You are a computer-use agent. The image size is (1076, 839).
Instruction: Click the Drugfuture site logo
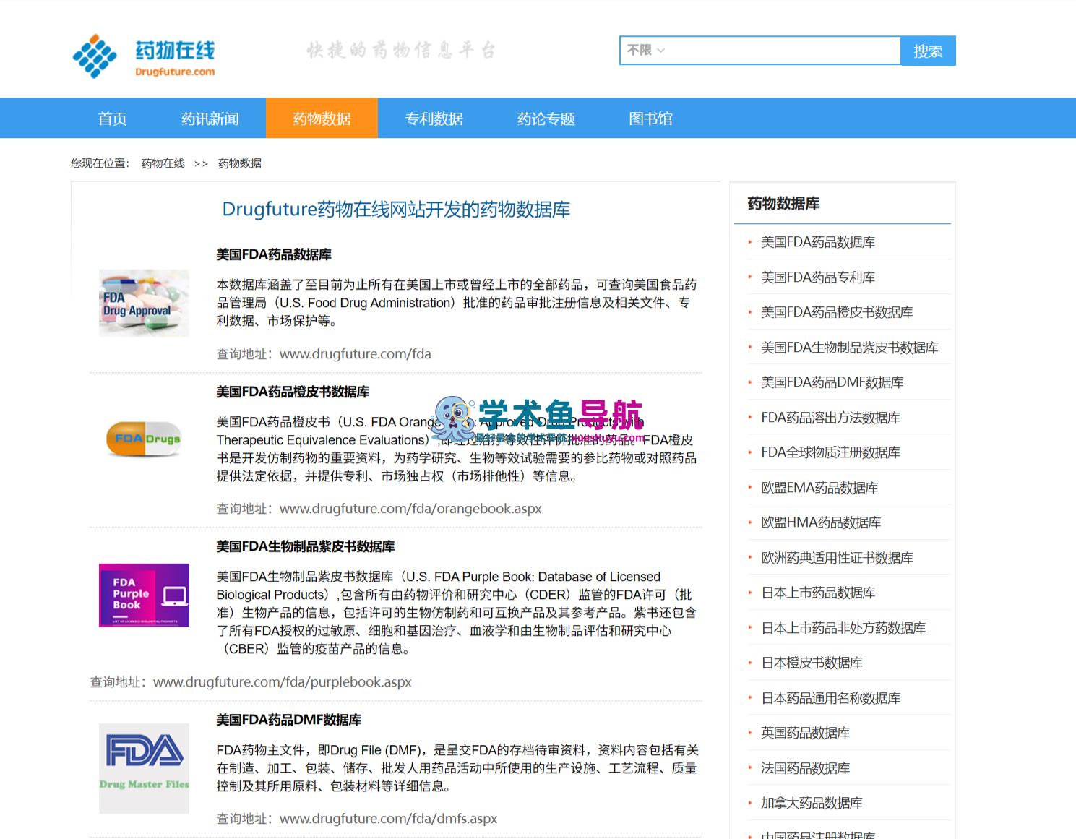pos(144,56)
